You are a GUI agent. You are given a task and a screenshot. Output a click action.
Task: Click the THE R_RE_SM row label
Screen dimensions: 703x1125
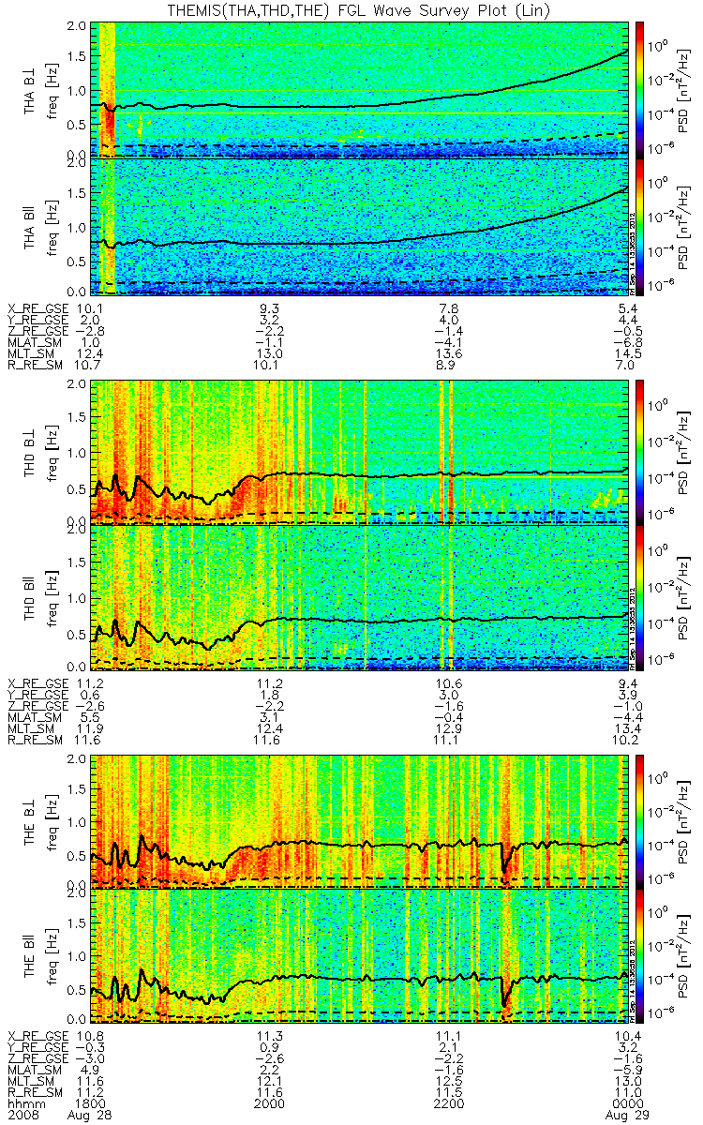tap(33, 1093)
